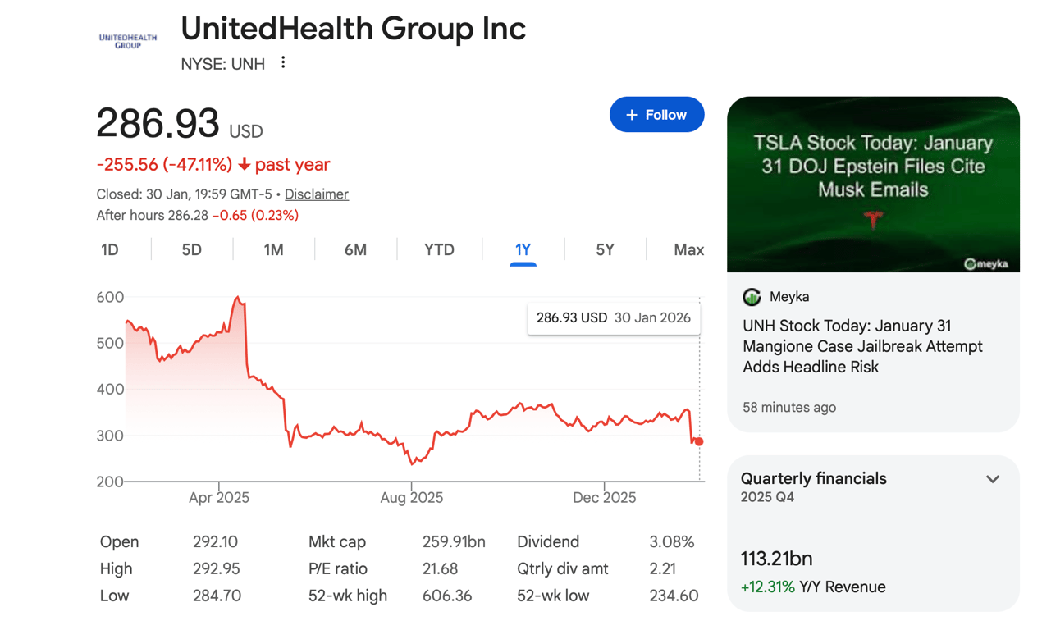Open the TSLA Stock Today news thumbnail
The image size is (1042, 630).
click(873, 185)
